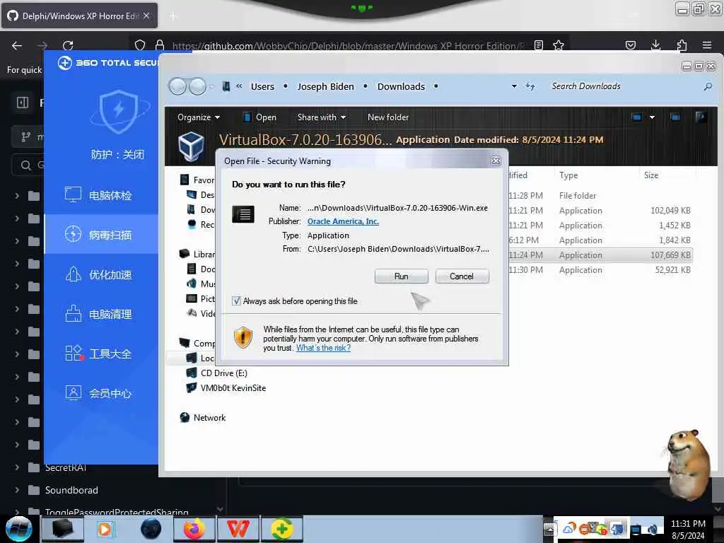This screenshot has width=724, height=543.
Task: Bookmark the page with the star icon
Action: pyautogui.click(x=559, y=45)
